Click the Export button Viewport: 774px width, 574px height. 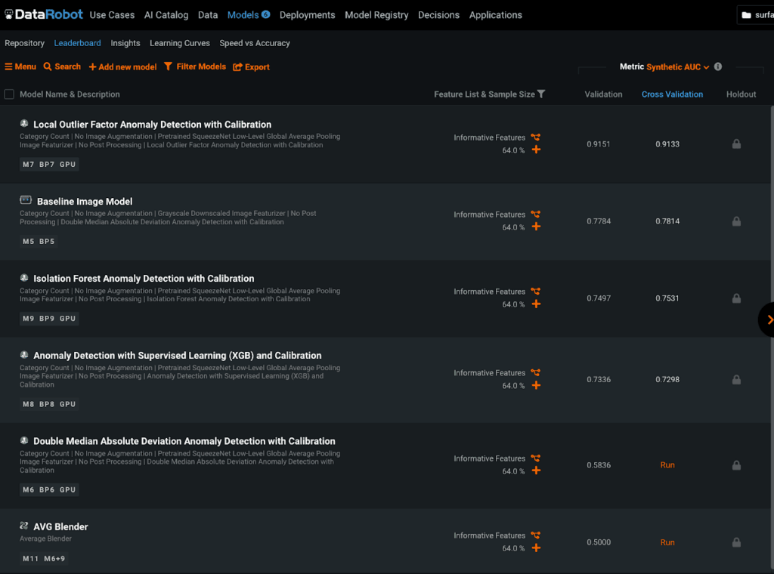pyautogui.click(x=251, y=66)
